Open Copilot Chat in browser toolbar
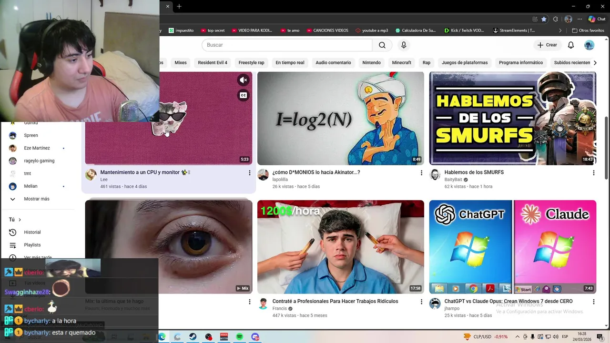 [597, 19]
